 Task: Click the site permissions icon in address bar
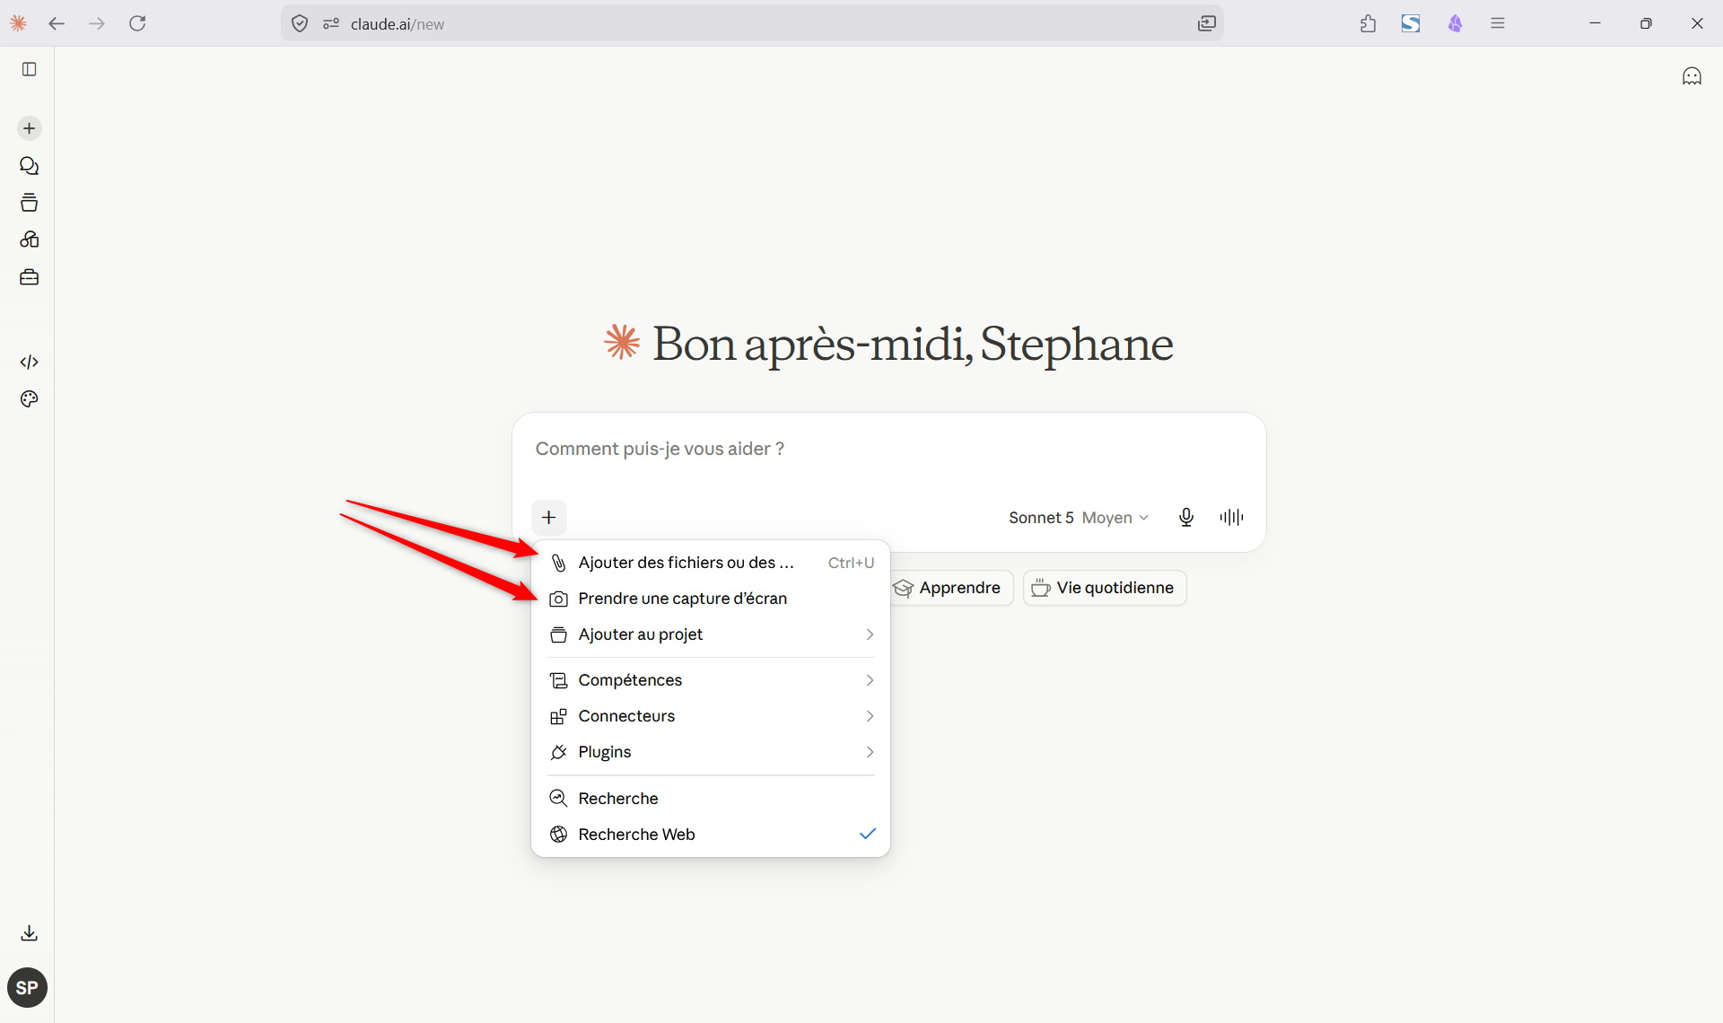[x=331, y=23]
